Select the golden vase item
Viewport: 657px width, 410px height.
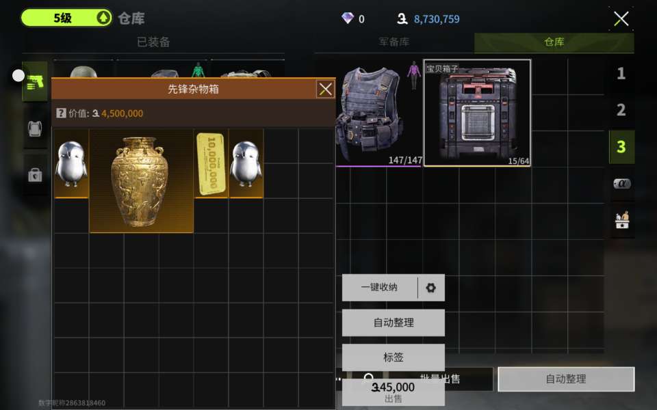coord(141,180)
